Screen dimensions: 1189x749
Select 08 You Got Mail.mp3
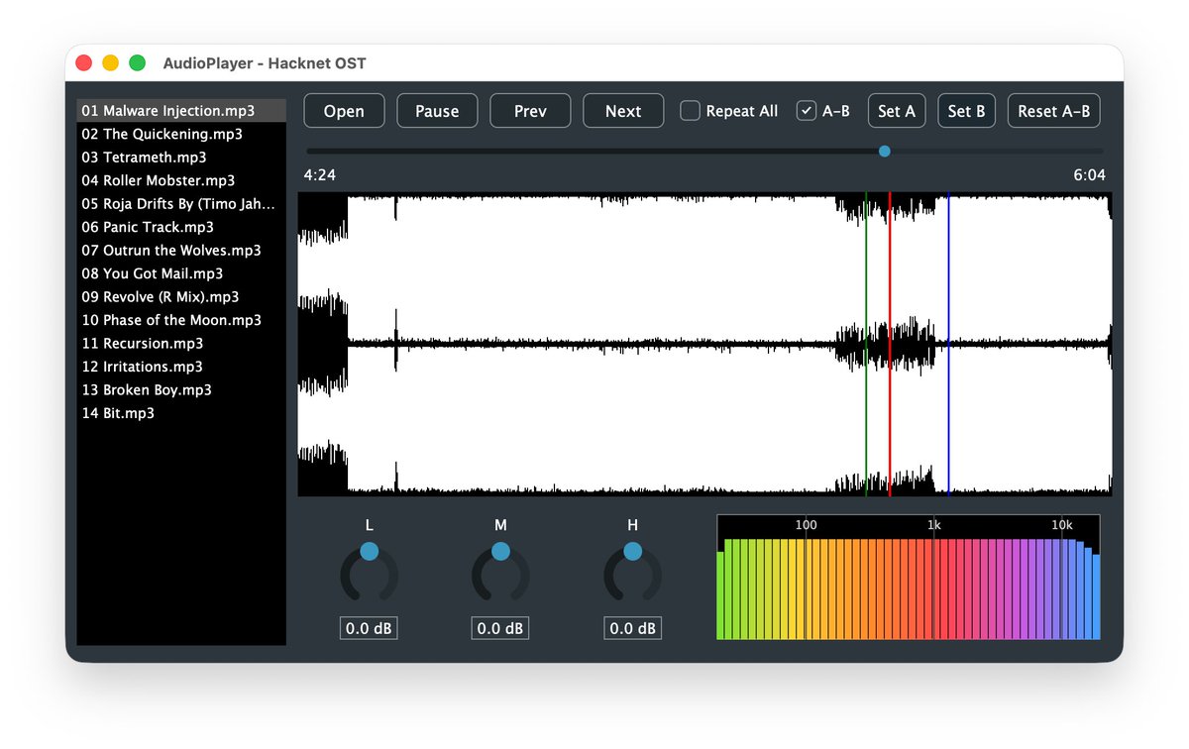[181, 273]
